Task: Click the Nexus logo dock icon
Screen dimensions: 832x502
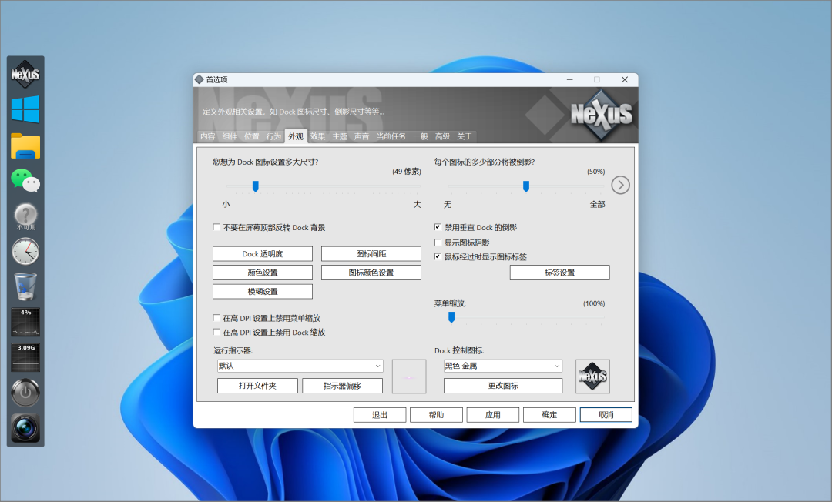Action: [x=25, y=75]
